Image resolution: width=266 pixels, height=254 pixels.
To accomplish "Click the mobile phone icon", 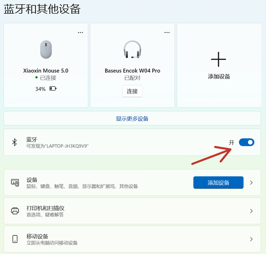I will (15, 239).
